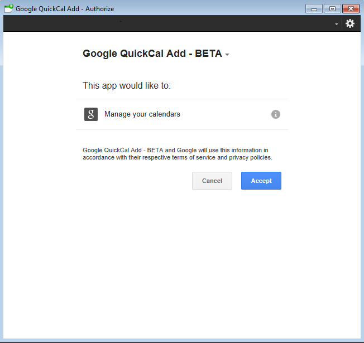364x343 pixels.
Task: Click the Google g permission icon
Action: (x=91, y=114)
